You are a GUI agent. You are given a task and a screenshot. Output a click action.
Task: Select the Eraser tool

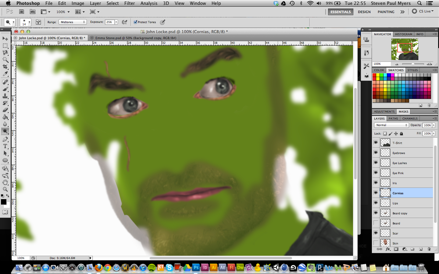[x=5, y=110]
